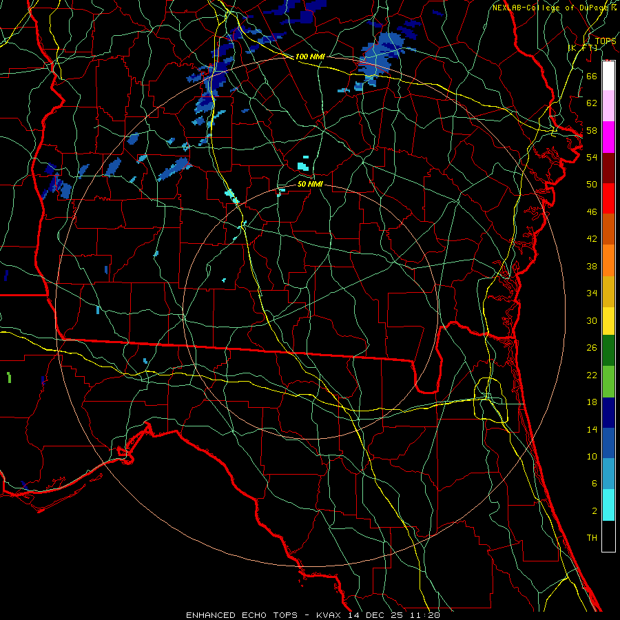Screen dimensions: 620x620
Task: Click the legend value "42"
Action: [x=592, y=239]
